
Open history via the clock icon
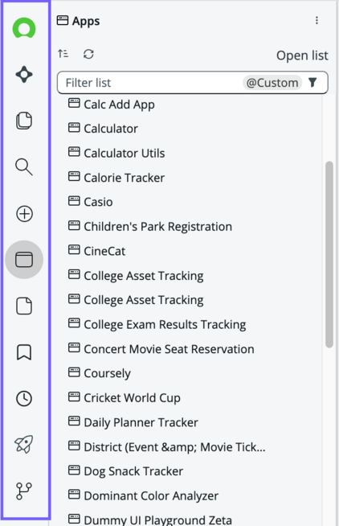[24, 399]
